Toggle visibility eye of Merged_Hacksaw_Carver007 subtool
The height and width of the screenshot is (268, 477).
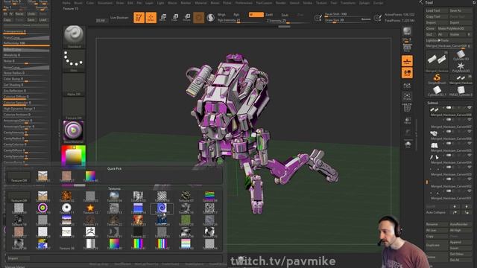469,120
